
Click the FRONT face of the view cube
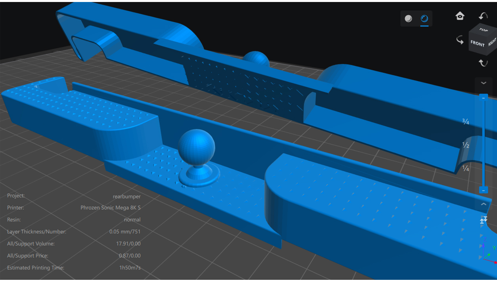coord(478,43)
